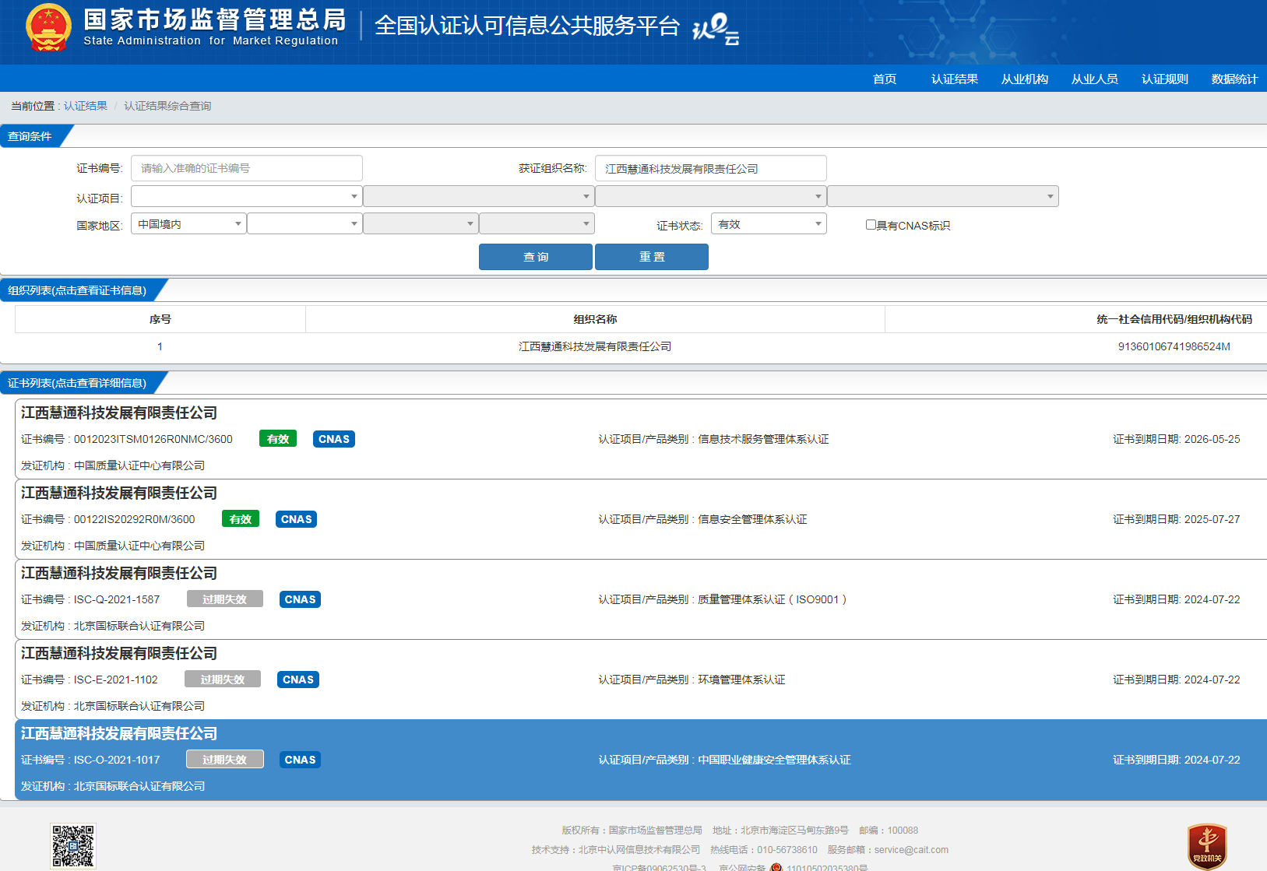Open the 中国境内 country dropdown
The image size is (1267, 871).
pyautogui.click(x=188, y=224)
